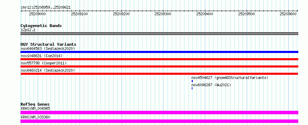Screen dimensions: 308x125
Task: Click the DGV Structural Variants track title
Action: pyautogui.click(x=48, y=44)
